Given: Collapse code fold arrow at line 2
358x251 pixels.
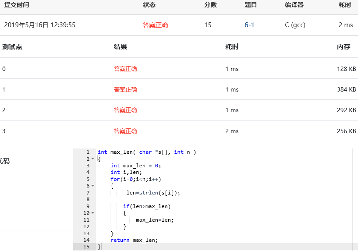Looking at the screenshot, I should 93,159.
